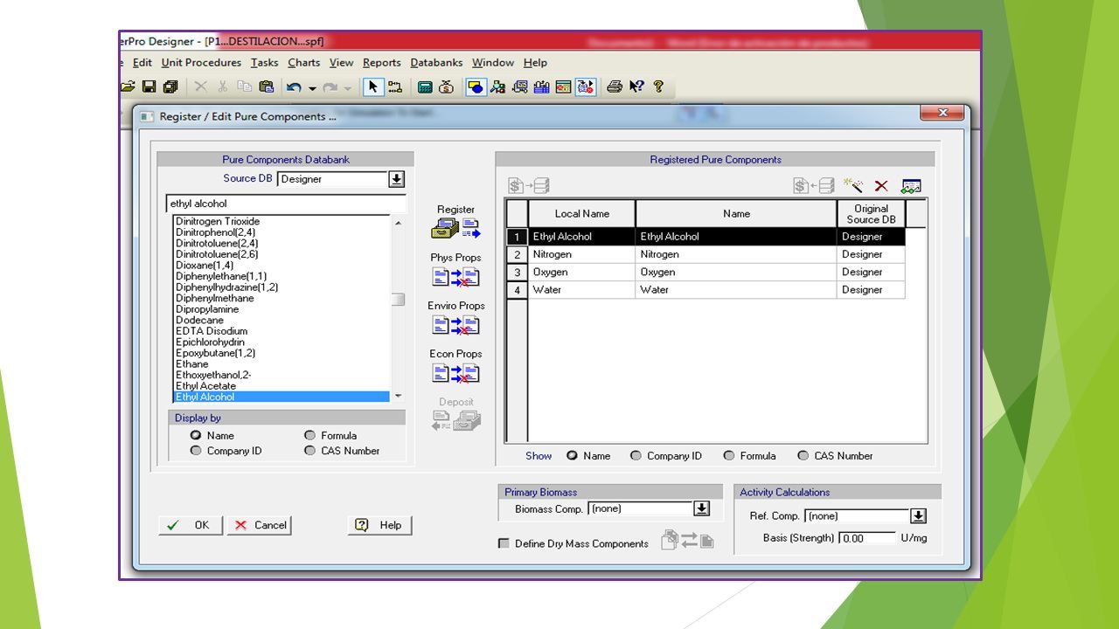Click the list scroll down arrow

398,396
